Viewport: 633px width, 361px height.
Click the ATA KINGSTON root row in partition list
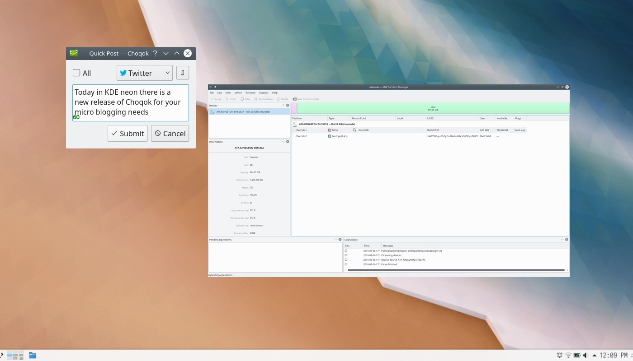coord(410,124)
